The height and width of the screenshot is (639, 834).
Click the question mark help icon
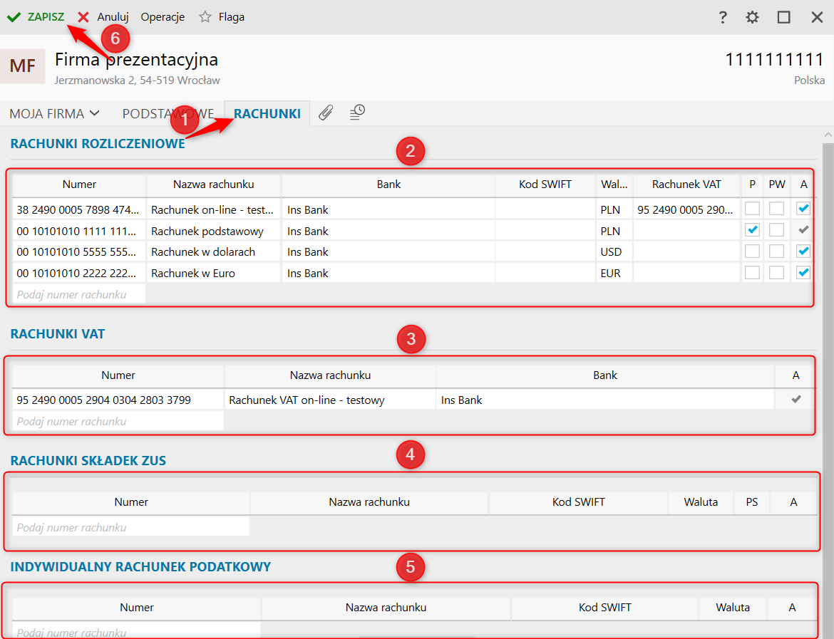tap(722, 17)
